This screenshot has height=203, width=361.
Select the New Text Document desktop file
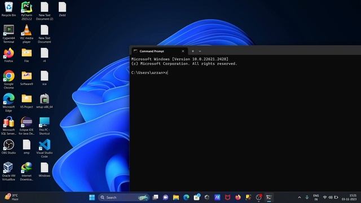45,34
